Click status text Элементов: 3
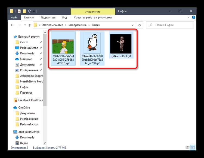Screen dimensions: 204x158 [20, 148]
